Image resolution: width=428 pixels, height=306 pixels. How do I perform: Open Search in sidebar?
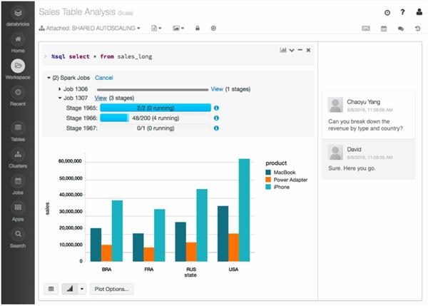click(x=18, y=238)
